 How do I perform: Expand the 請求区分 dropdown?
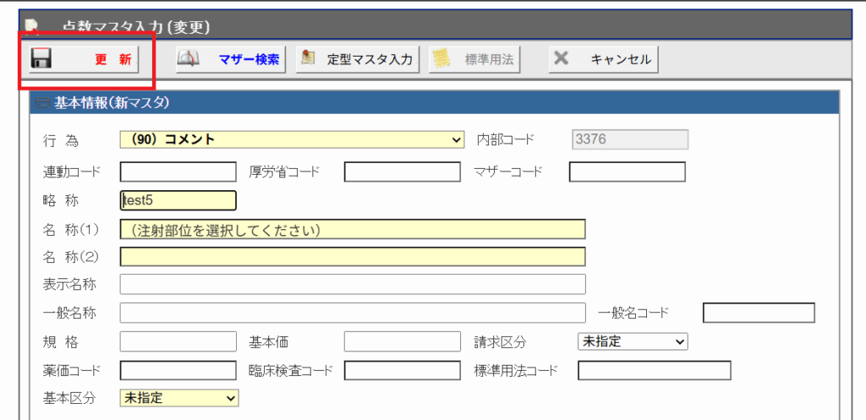click(x=632, y=341)
